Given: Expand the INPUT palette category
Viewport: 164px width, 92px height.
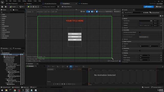Looking at the screenshot, I should 3,20.
